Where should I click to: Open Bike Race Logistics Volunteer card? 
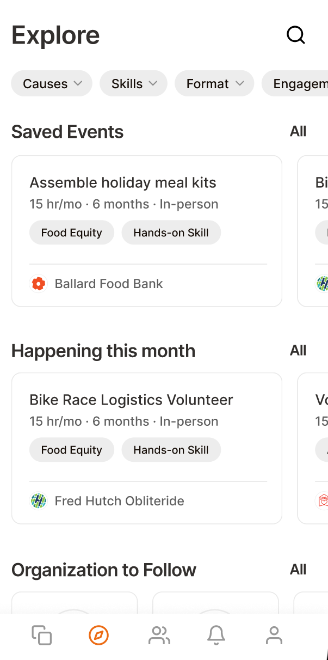pos(147,448)
